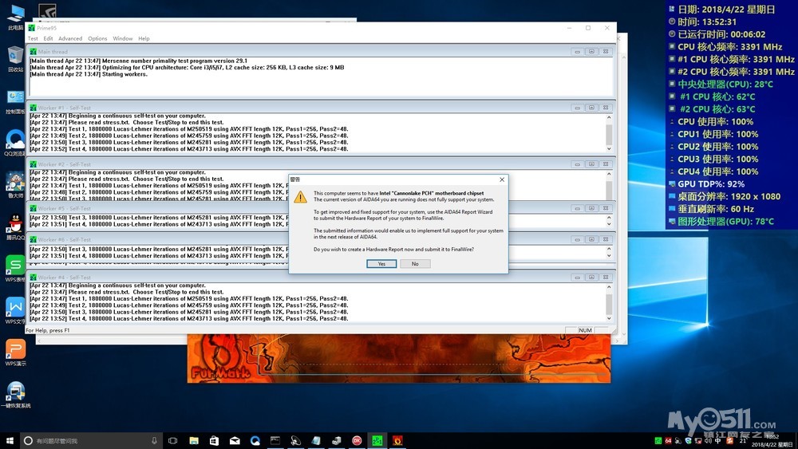Open the Help menu
Image resolution: width=798 pixels, height=449 pixels.
coord(144,38)
